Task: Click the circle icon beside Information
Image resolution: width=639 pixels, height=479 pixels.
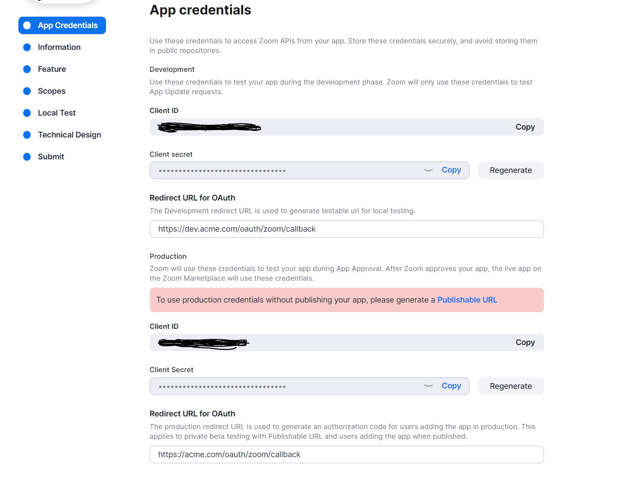Action: 27,47
